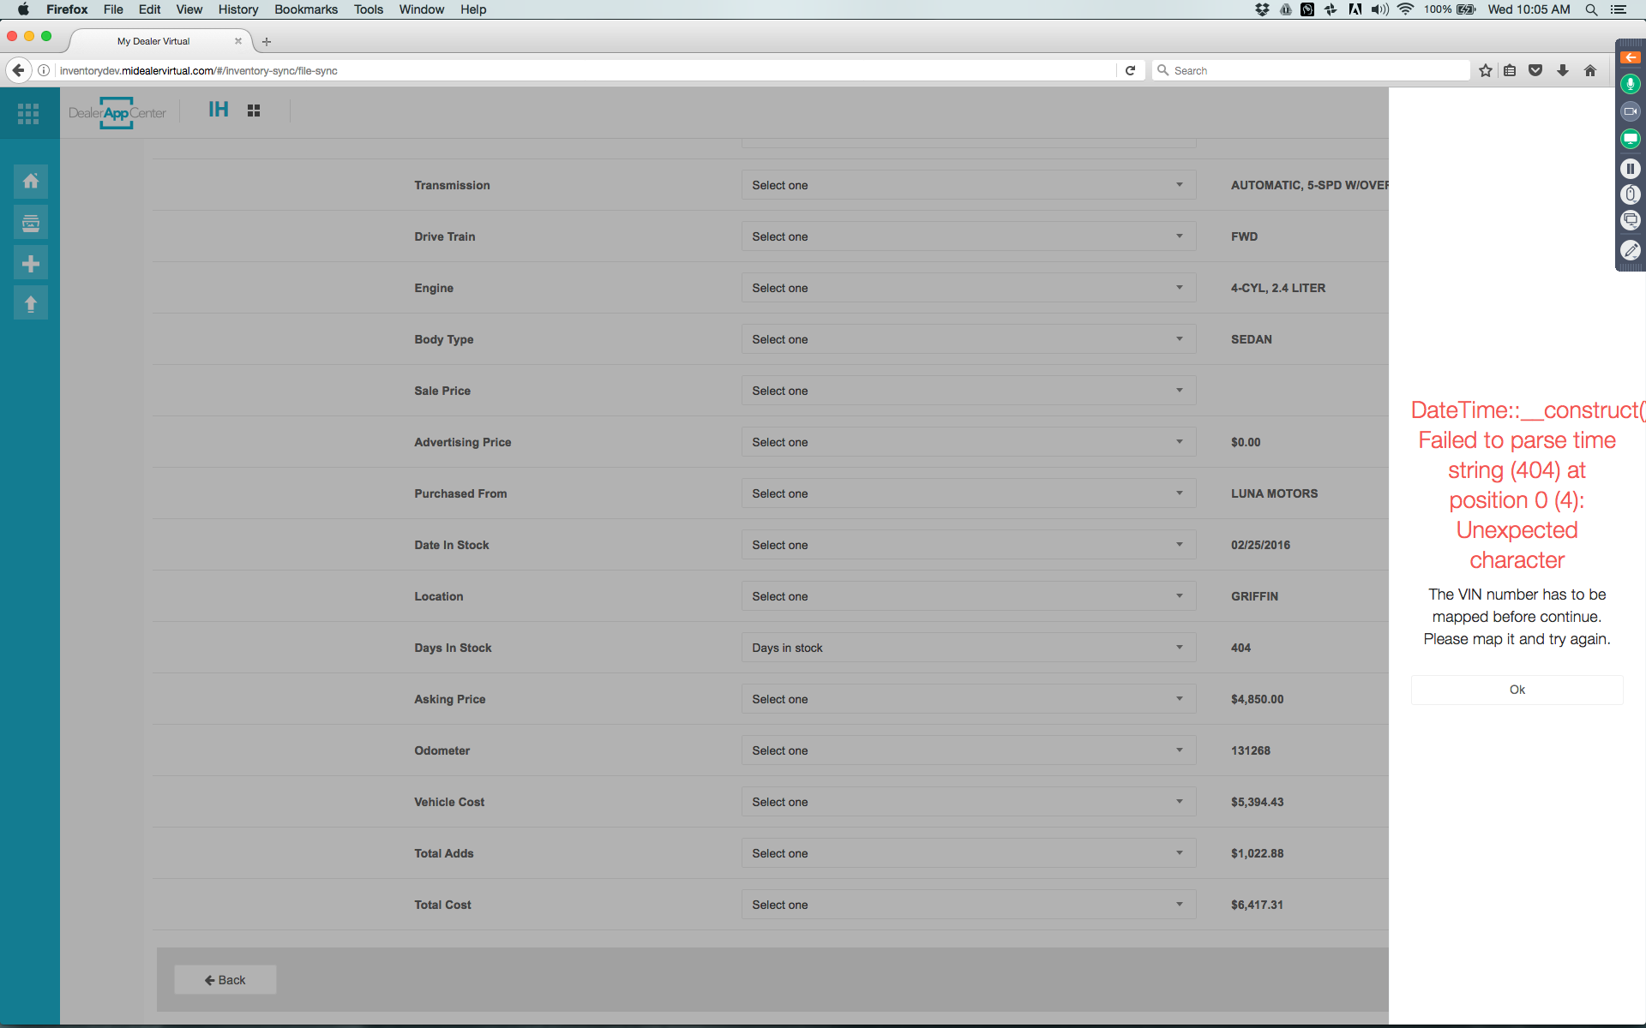Open the Advertising Price dropdown
This screenshot has width=1646, height=1028.
969,442
